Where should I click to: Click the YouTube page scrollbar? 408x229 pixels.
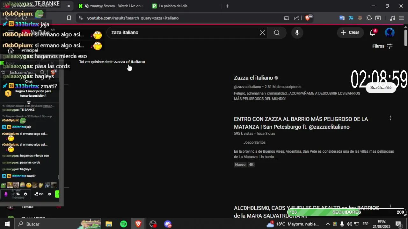coord(406,38)
